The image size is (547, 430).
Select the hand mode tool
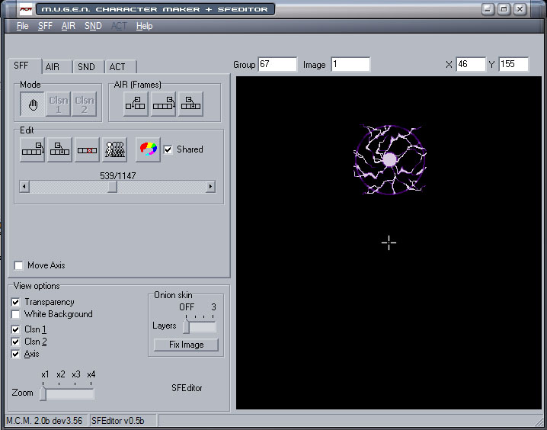[x=33, y=104]
